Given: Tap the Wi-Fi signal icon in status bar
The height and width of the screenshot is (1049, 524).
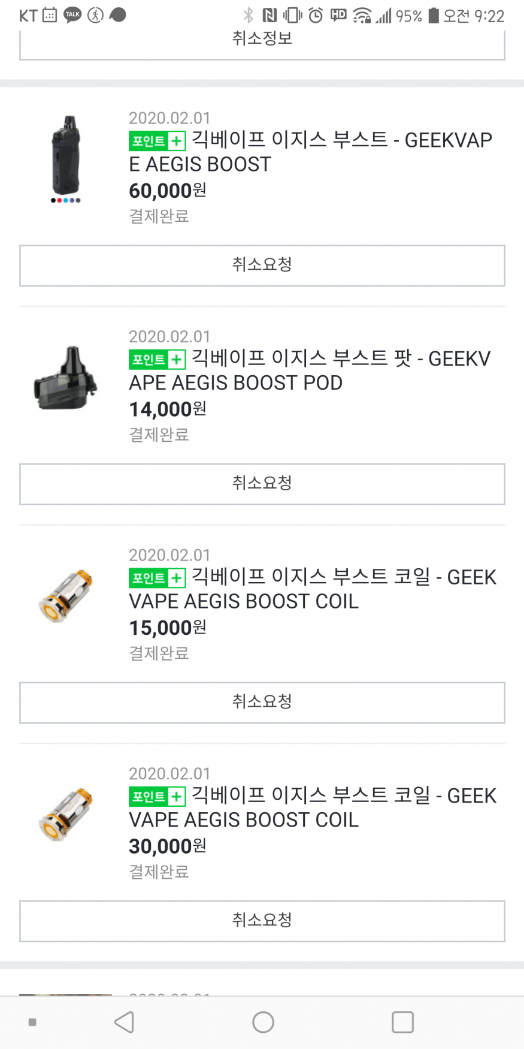Looking at the screenshot, I should click(x=362, y=15).
